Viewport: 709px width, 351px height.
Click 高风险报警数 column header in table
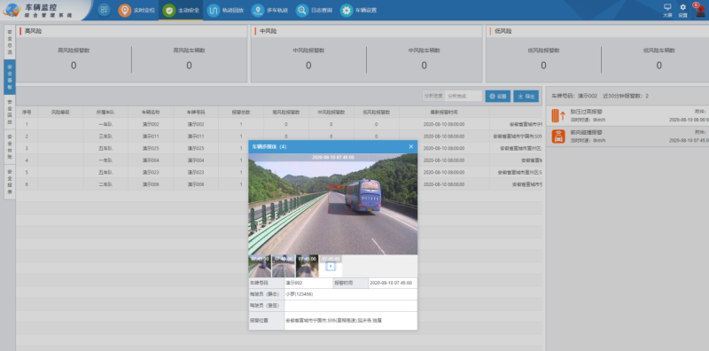point(286,112)
